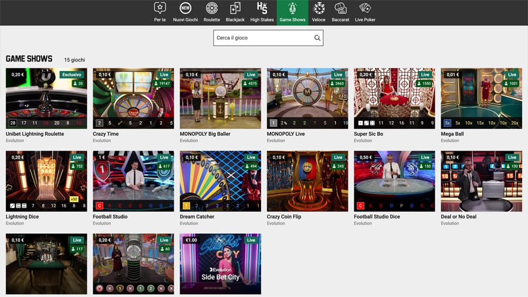Click the 15 giochi count text

pos(75,60)
